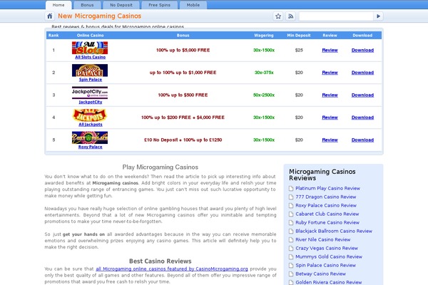Viewport: 428px width, 285px height.
Task: Open Golden Riviera Casino Review link
Action: [x=328, y=283]
